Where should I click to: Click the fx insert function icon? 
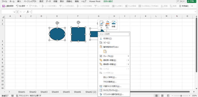28,12
